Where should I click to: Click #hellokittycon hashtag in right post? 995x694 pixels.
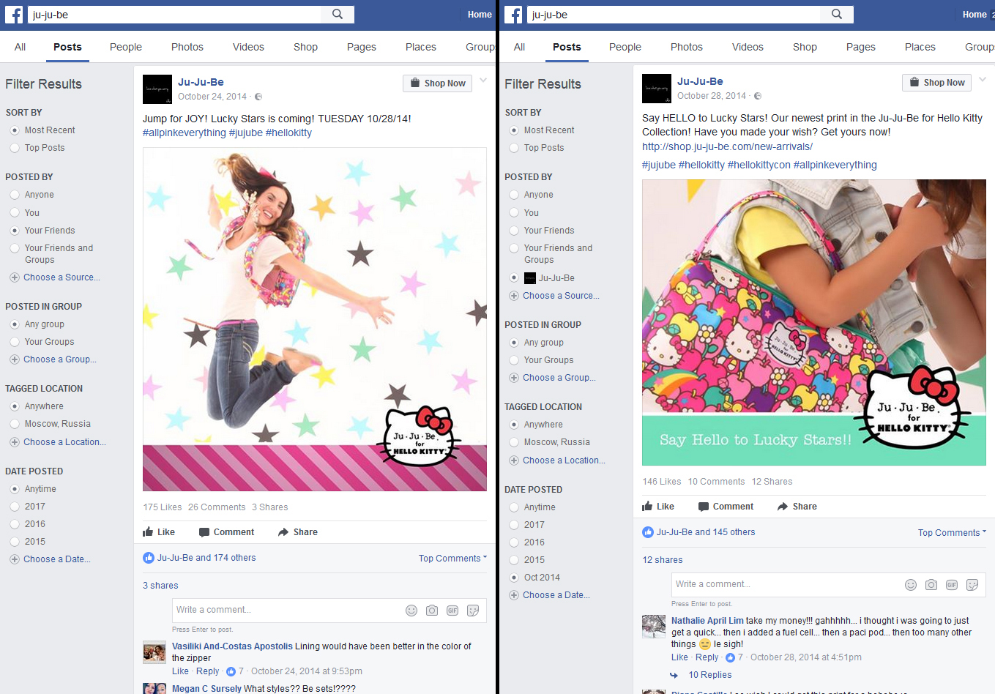pyautogui.click(x=759, y=165)
